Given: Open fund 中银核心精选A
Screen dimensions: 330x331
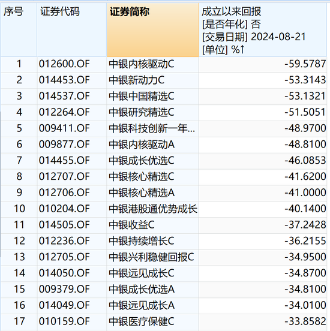Looking at the screenshot, I should tap(142, 192).
